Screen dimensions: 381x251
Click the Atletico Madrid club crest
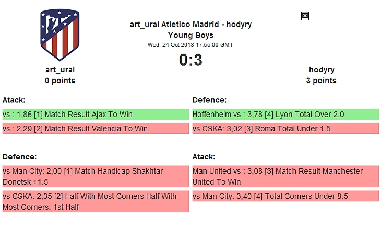pyautogui.click(x=59, y=35)
